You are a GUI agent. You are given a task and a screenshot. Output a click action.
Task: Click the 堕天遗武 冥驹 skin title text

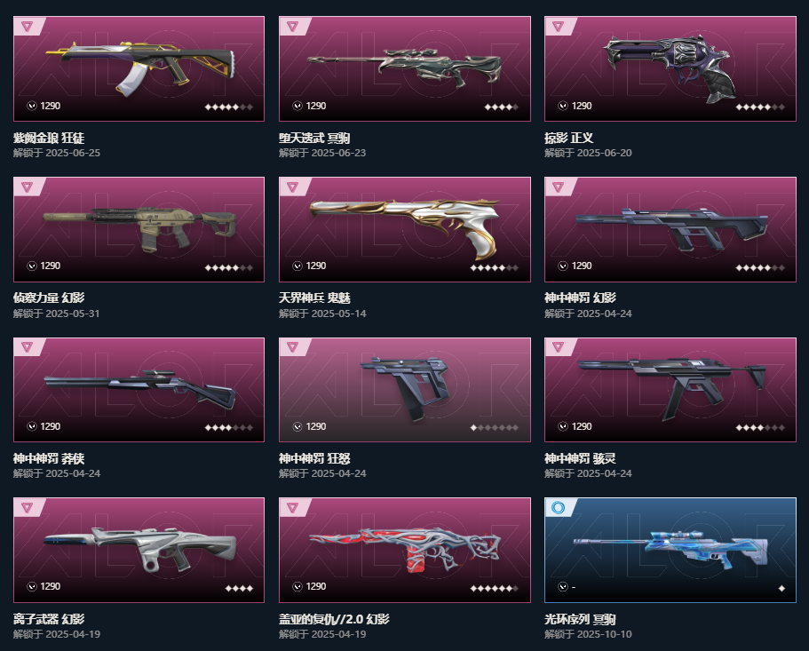[314, 139]
